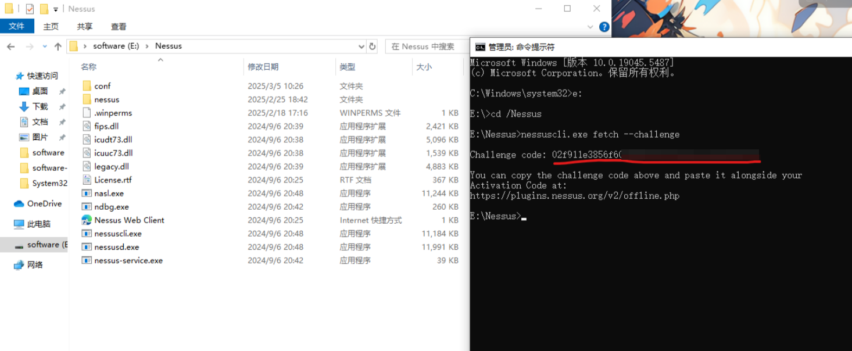Screen dimensions: 852x351
Task: Open the 主页 ribbon tab
Action: click(51, 27)
